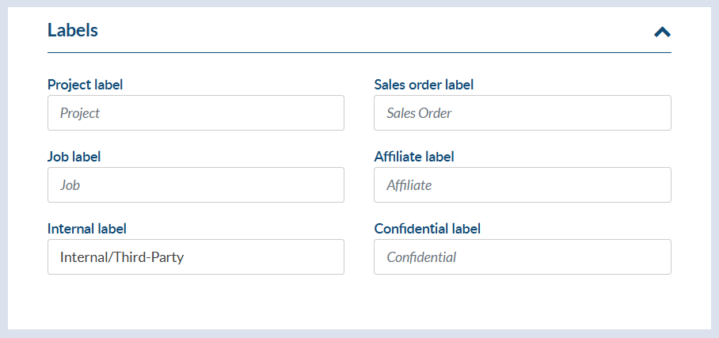Click the italic "Job" placeholder text
Image resolution: width=719 pixels, height=338 pixels.
click(x=70, y=185)
